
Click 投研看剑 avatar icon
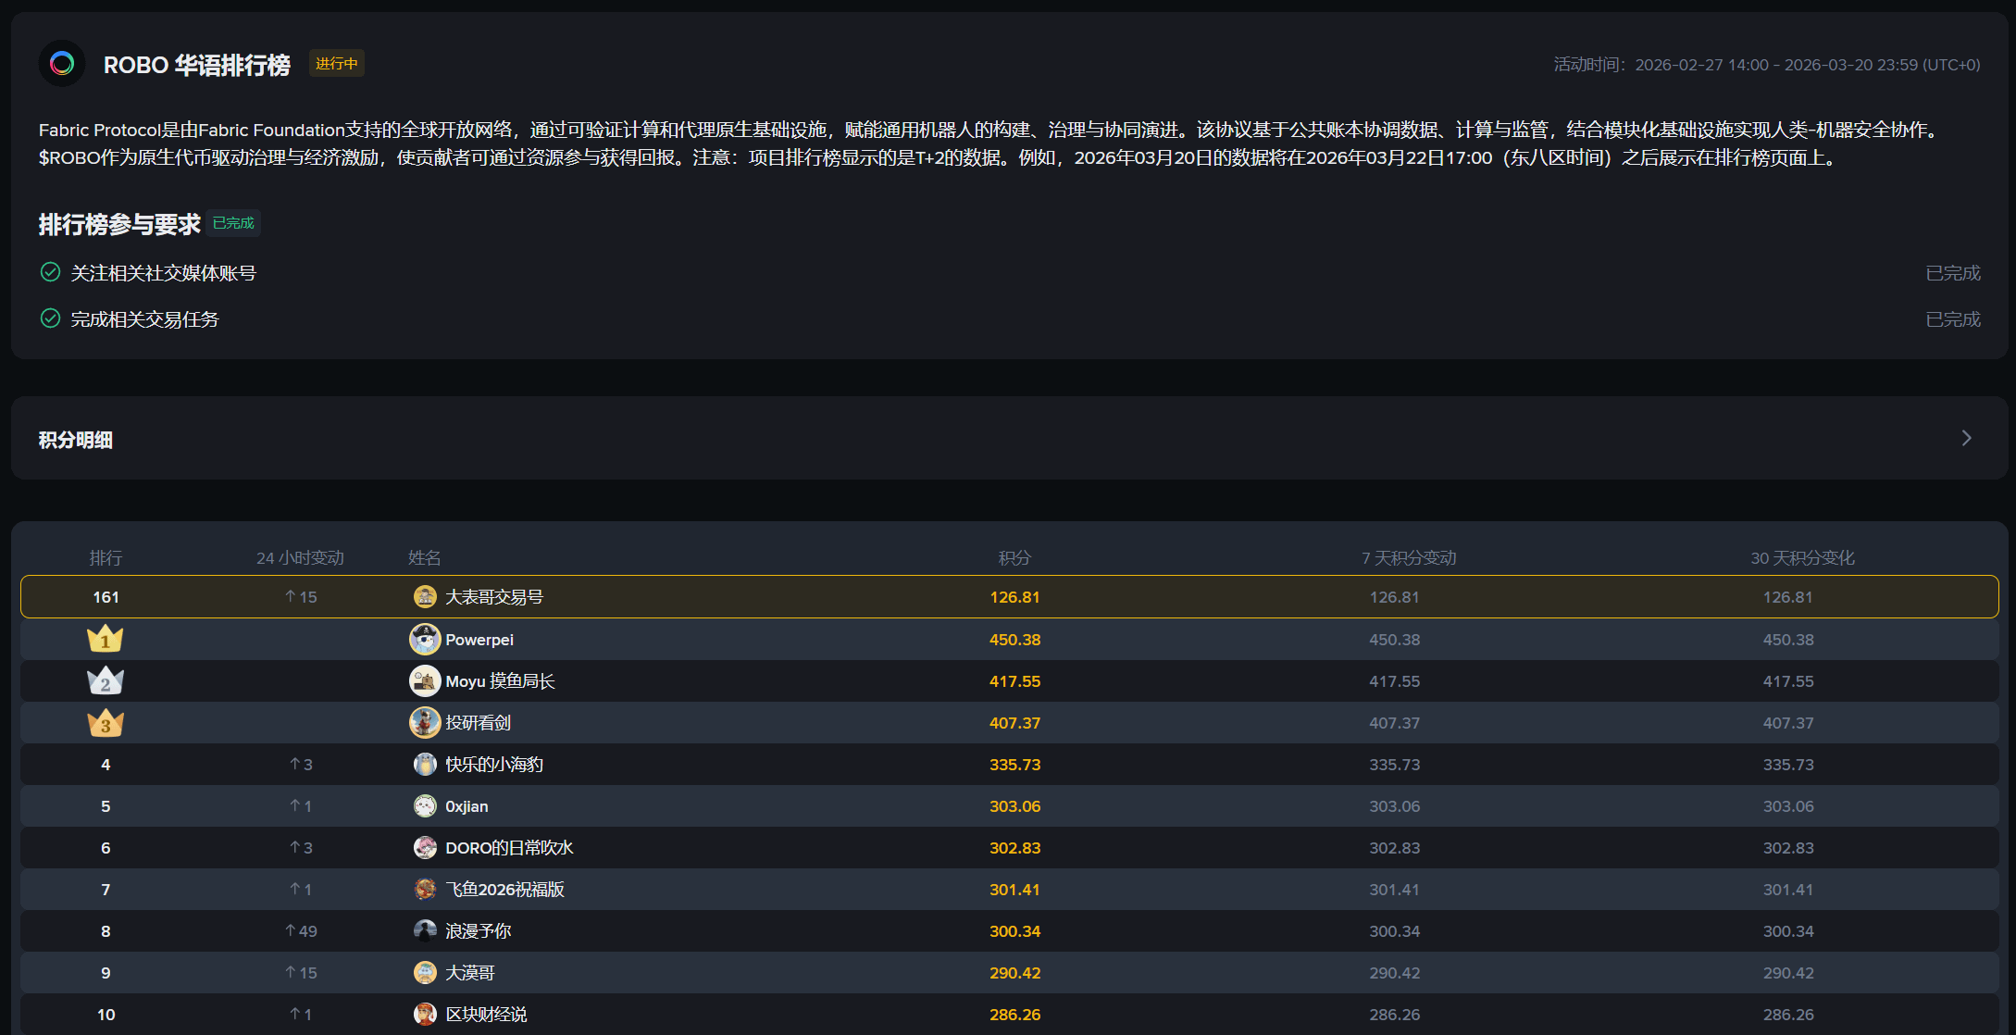click(425, 723)
